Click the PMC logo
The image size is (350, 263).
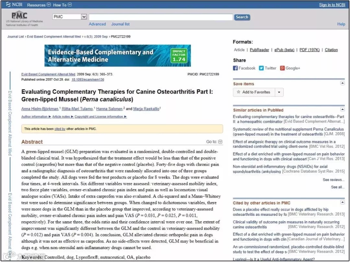[x=19, y=15]
